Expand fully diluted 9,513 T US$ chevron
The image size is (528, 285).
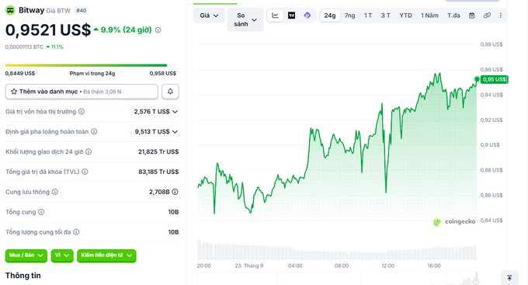[x=175, y=132]
